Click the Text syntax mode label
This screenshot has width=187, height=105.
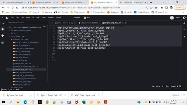pyautogui.click(x=167, y=86)
